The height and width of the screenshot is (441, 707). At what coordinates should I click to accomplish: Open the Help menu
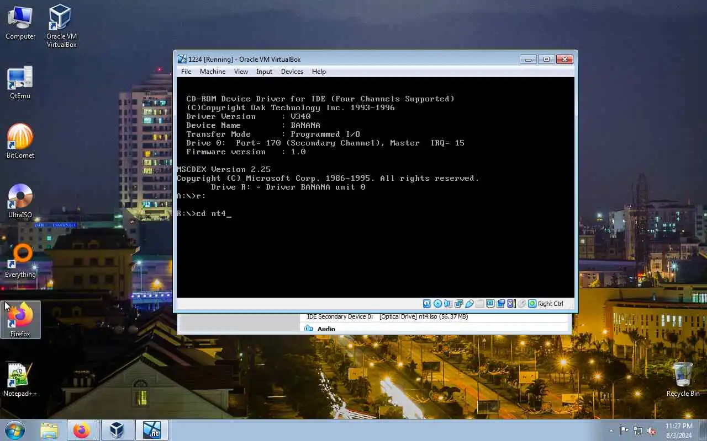[319, 72]
